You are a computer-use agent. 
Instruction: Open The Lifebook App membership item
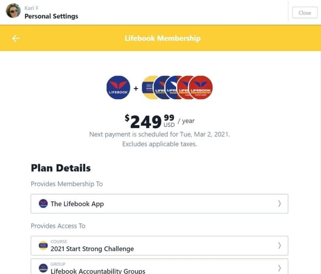pyautogui.click(x=159, y=204)
